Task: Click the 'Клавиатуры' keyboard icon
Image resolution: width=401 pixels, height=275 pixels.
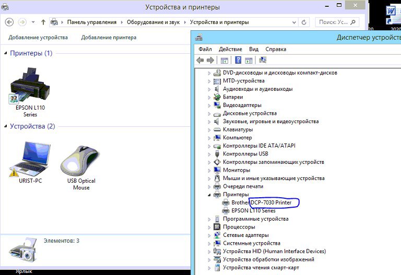Action: click(217, 129)
